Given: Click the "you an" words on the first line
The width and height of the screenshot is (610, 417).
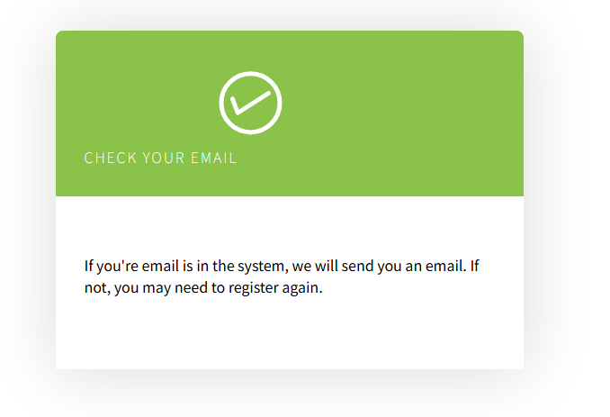Looking at the screenshot, I should [399, 267].
